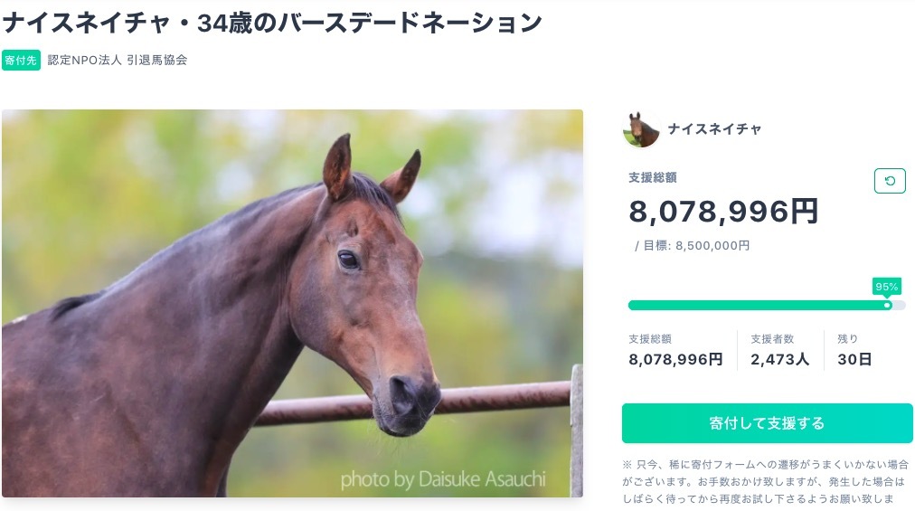Click the green filled donation progress bar
The width and height of the screenshot is (915, 511).
(755, 305)
